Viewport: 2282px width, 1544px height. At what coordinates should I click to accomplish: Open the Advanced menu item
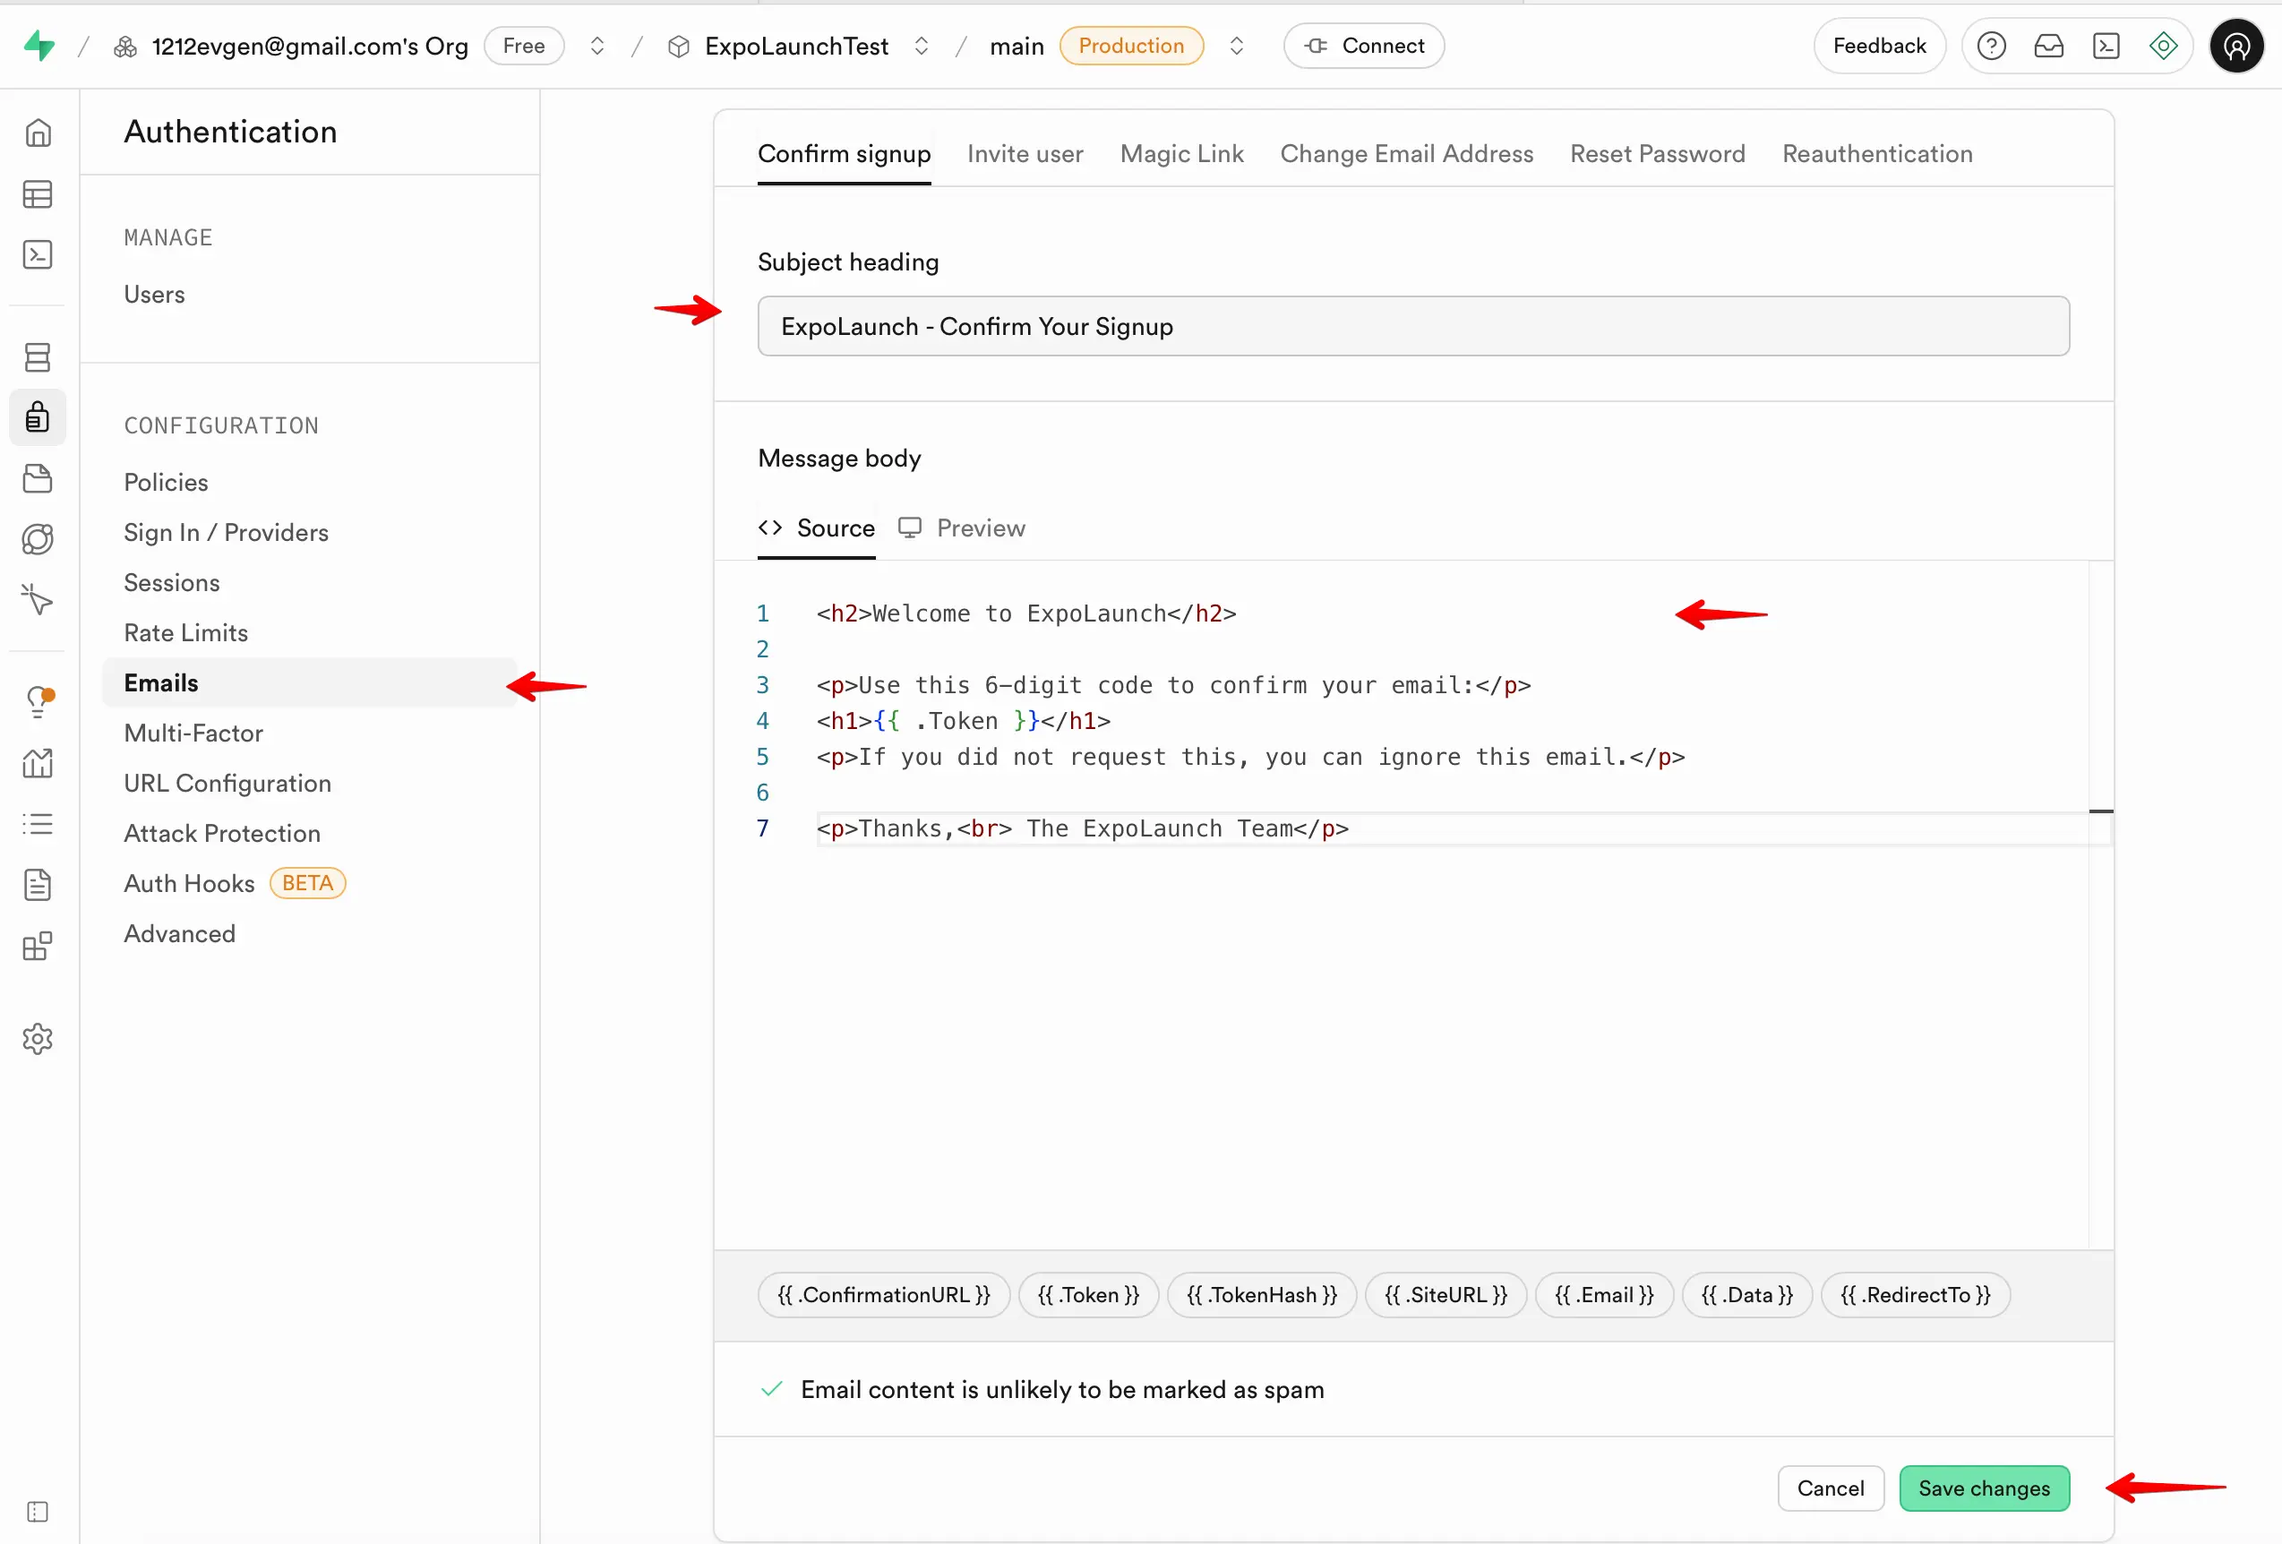(x=180, y=933)
